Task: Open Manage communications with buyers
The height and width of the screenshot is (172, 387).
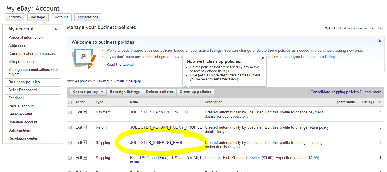Action: coord(33,72)
